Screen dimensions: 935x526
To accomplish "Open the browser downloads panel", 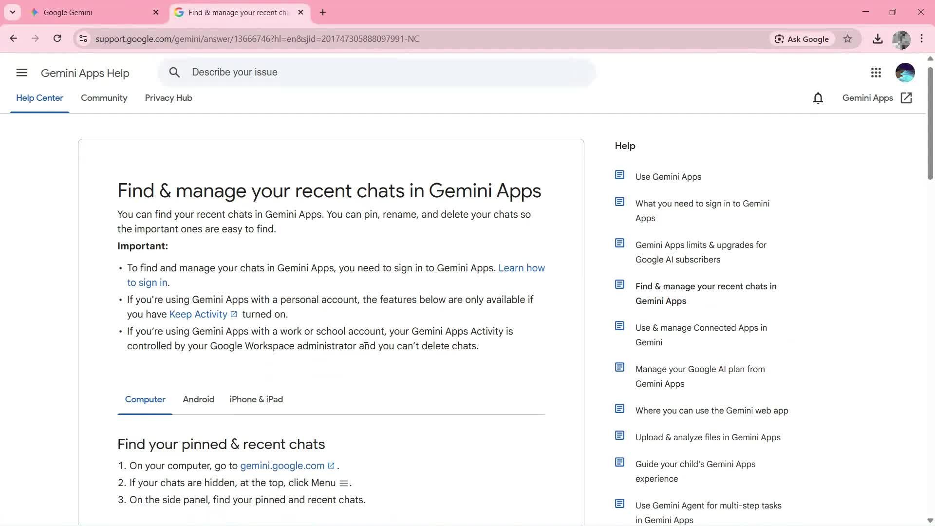I will click(x=878, y=39).
